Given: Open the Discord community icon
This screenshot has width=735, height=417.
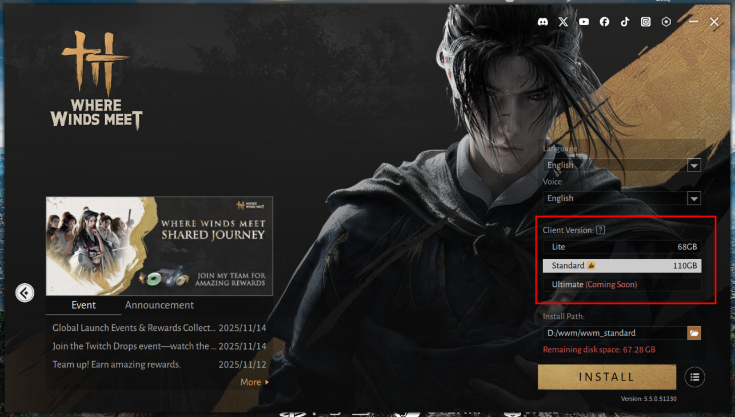Looking at the screenshot, I should click(x=543, y=22).
